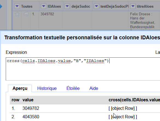
Task: Open the IDAloes column dropdown menu
Action: click(44, 6)
